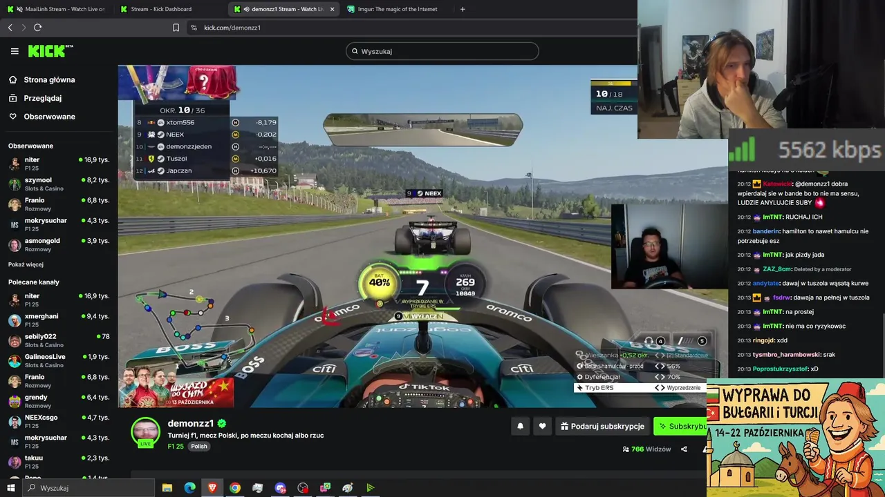Close the demonzz1 Stream tab
Viewport: 885px width, 497px height.
pyautogui.click(x=332, y=9)
